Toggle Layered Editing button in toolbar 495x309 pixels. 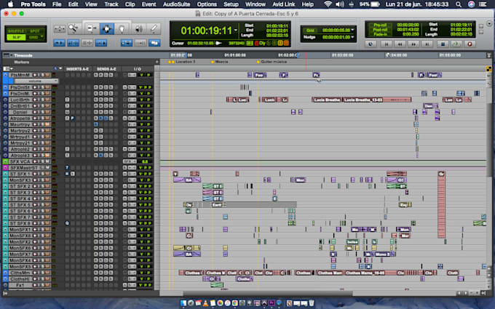154,43
